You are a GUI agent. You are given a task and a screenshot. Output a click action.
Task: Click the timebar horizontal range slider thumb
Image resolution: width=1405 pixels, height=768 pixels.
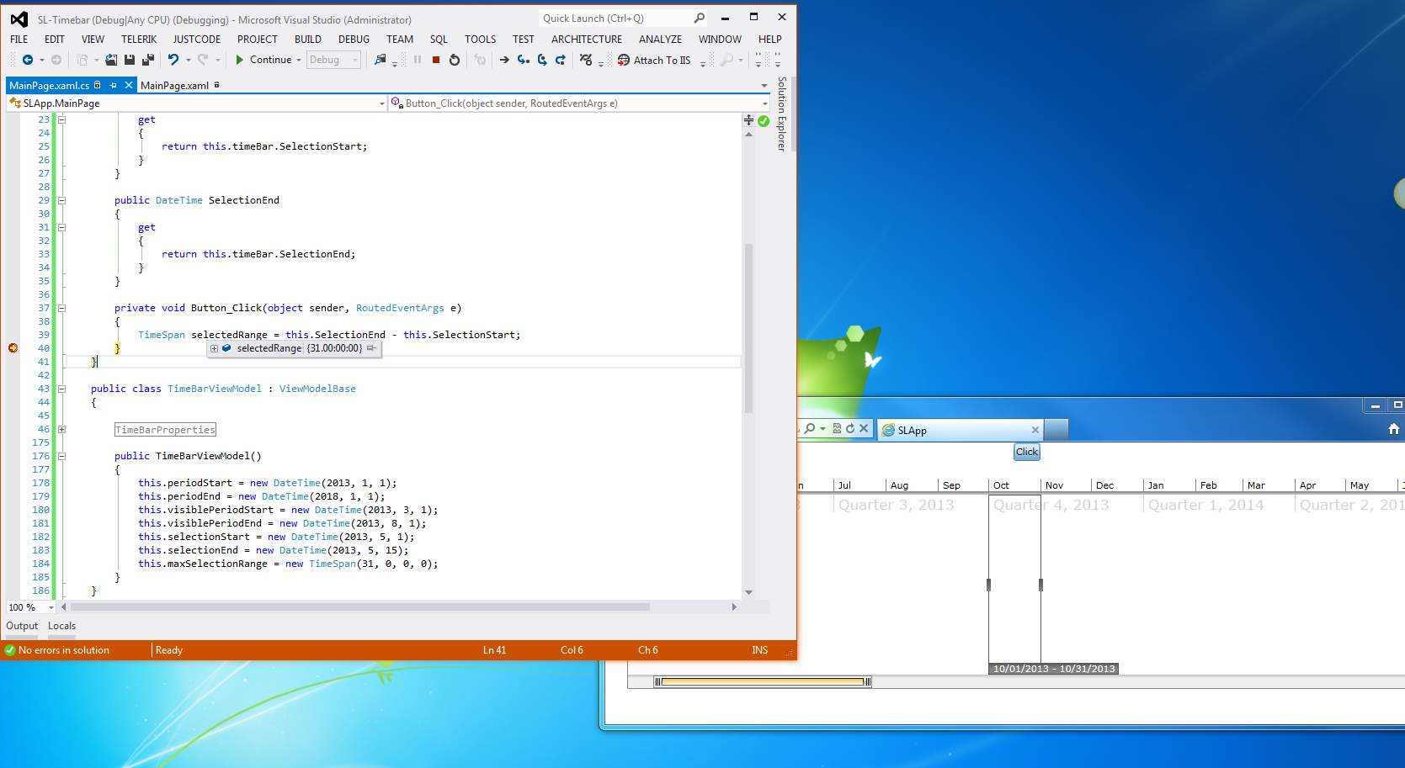point(763,682)
